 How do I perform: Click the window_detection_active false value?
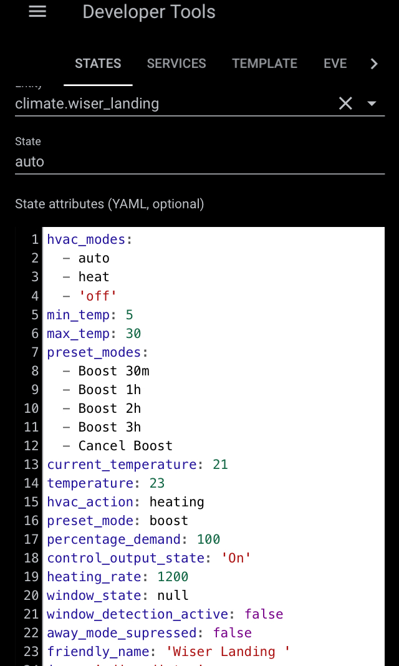(x=264, y=614)
